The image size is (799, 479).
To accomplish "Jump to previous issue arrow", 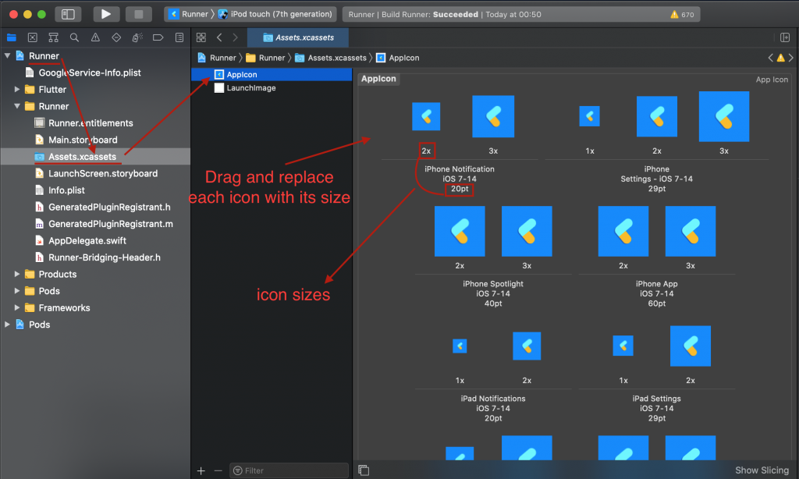I will click(x=770, y=58).
